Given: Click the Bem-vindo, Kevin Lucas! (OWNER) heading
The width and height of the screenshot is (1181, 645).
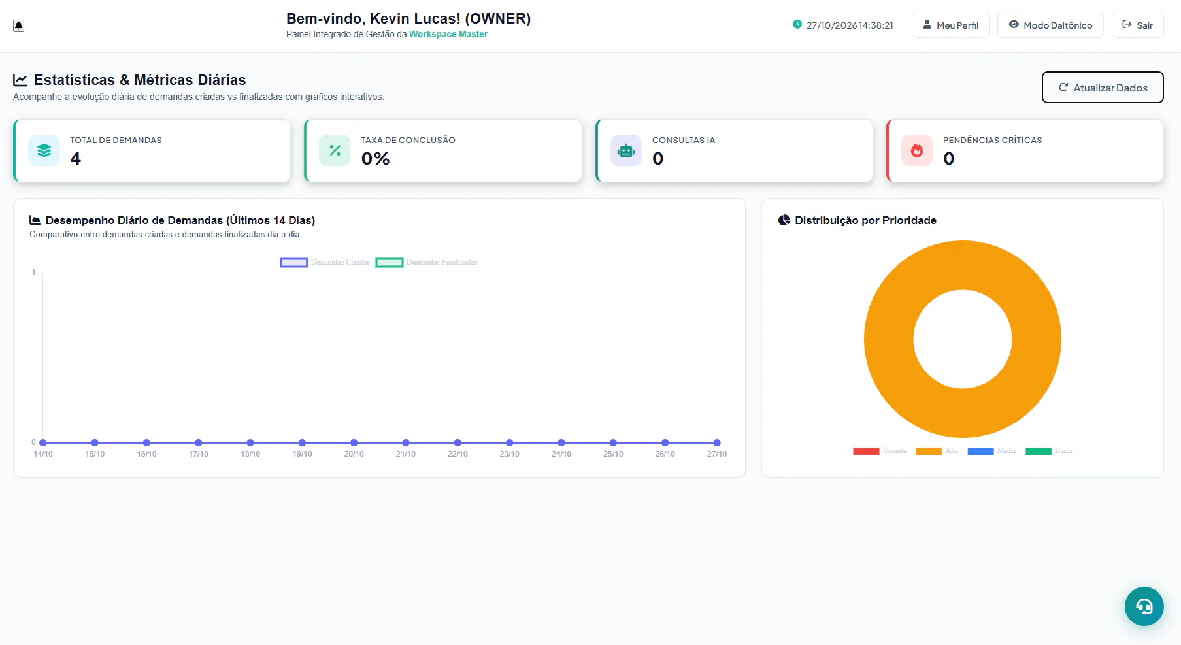Looking at the screenshot, I should pos(408,18).
